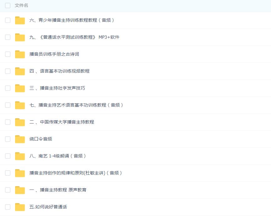Open folder name 四、语言基本功训练视频教程
The width and height of the screenshot is (271, 220).
click(x=60, y=71)
